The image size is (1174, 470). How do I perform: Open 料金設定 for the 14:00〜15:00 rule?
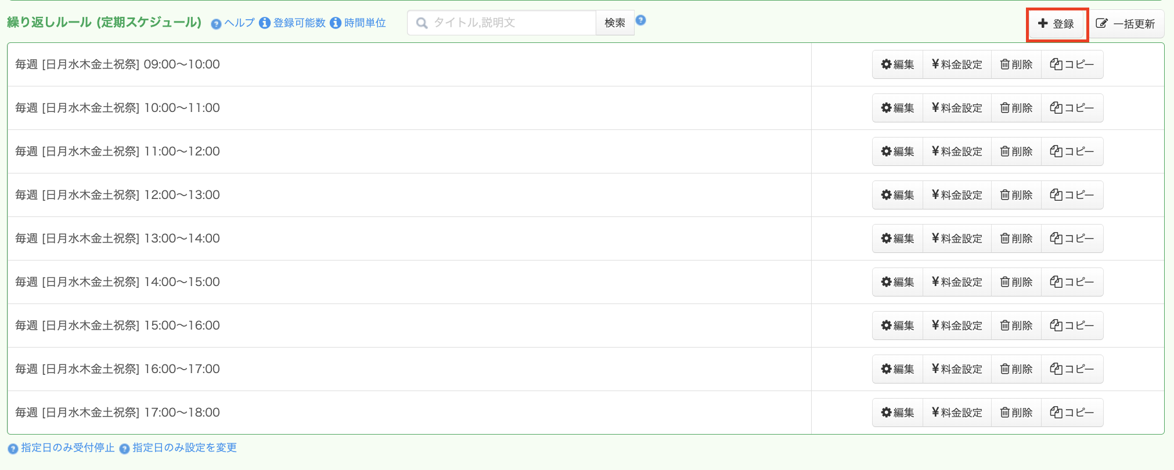pyautogui.click(x=957, y=282)
